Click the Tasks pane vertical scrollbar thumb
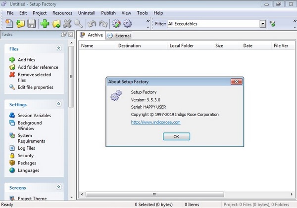 pos(71,77)
